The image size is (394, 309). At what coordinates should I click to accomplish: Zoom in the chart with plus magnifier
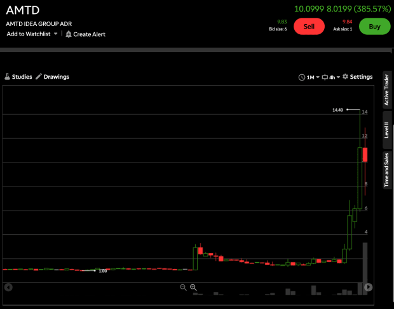point(193,287)
